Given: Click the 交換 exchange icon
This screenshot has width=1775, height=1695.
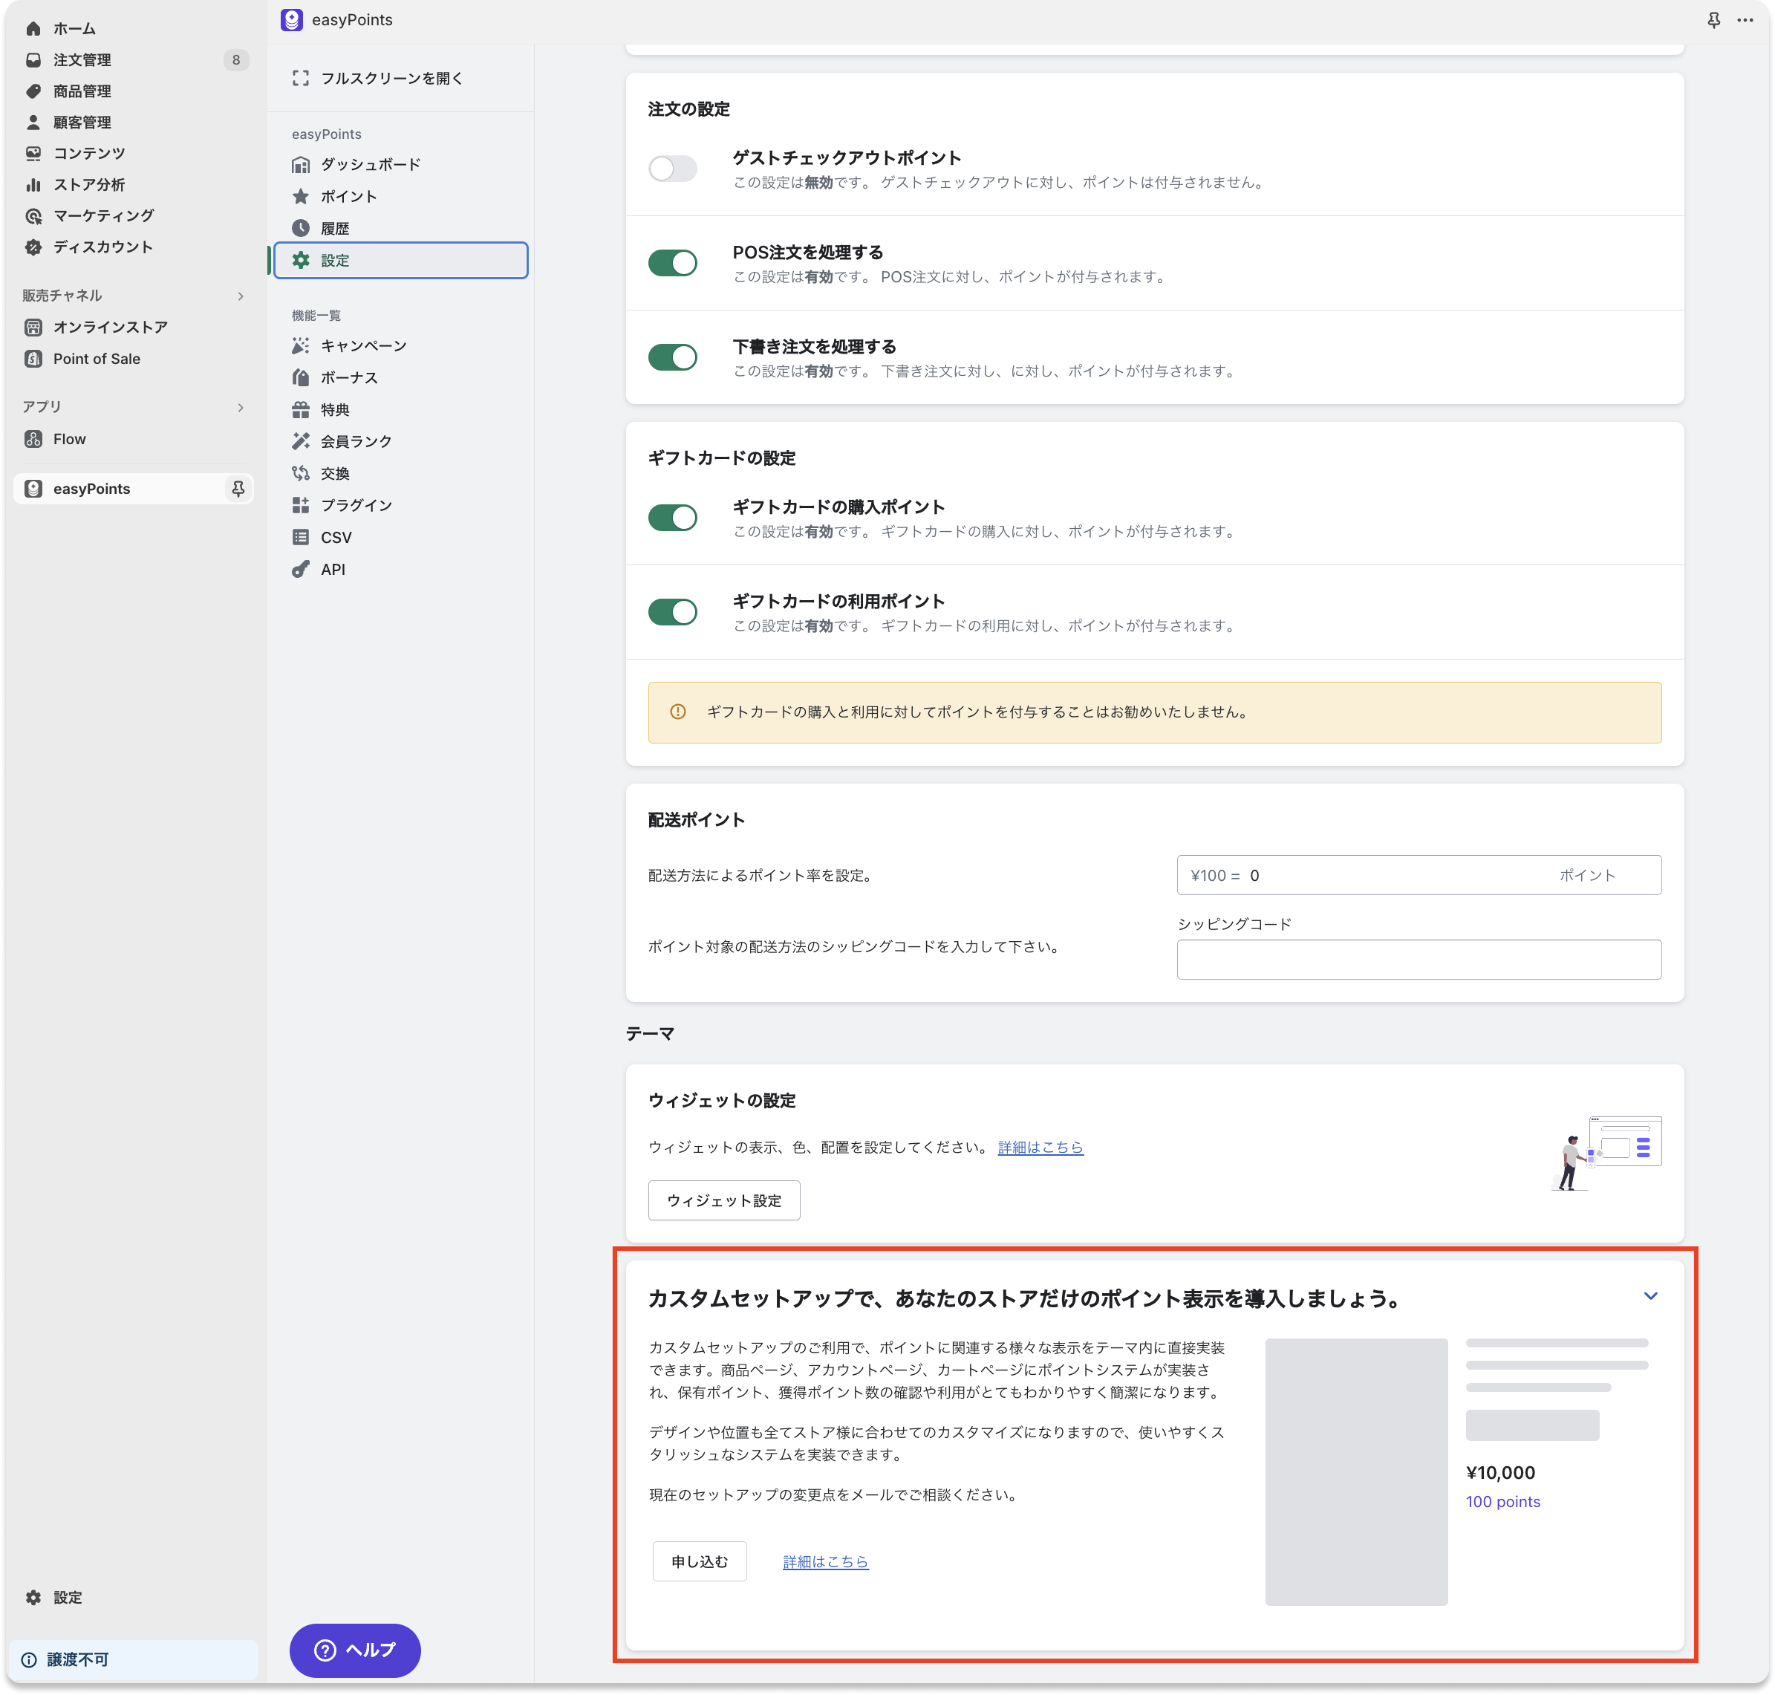Looking at the screenshot, I should (x=301, y=473).
